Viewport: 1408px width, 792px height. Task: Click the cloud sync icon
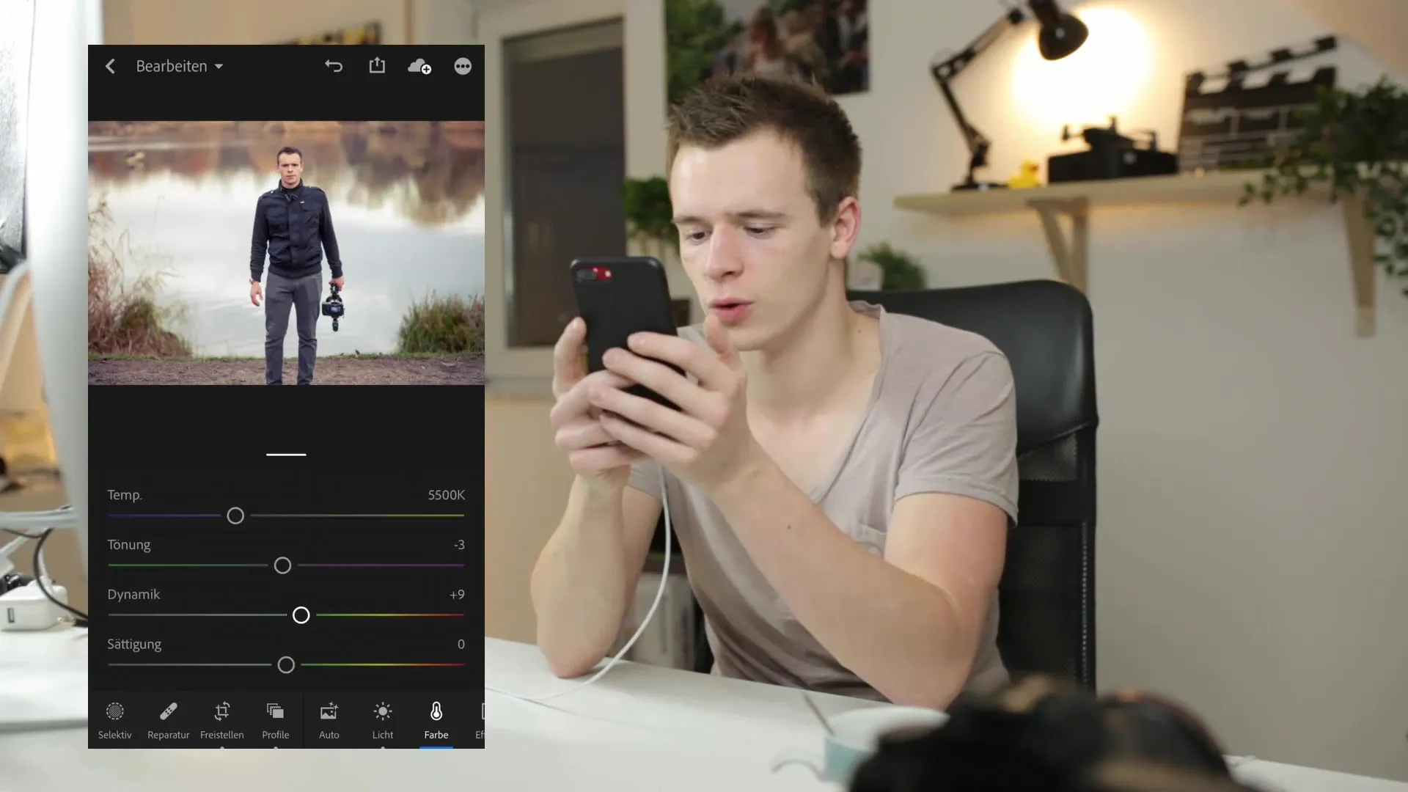419,66
